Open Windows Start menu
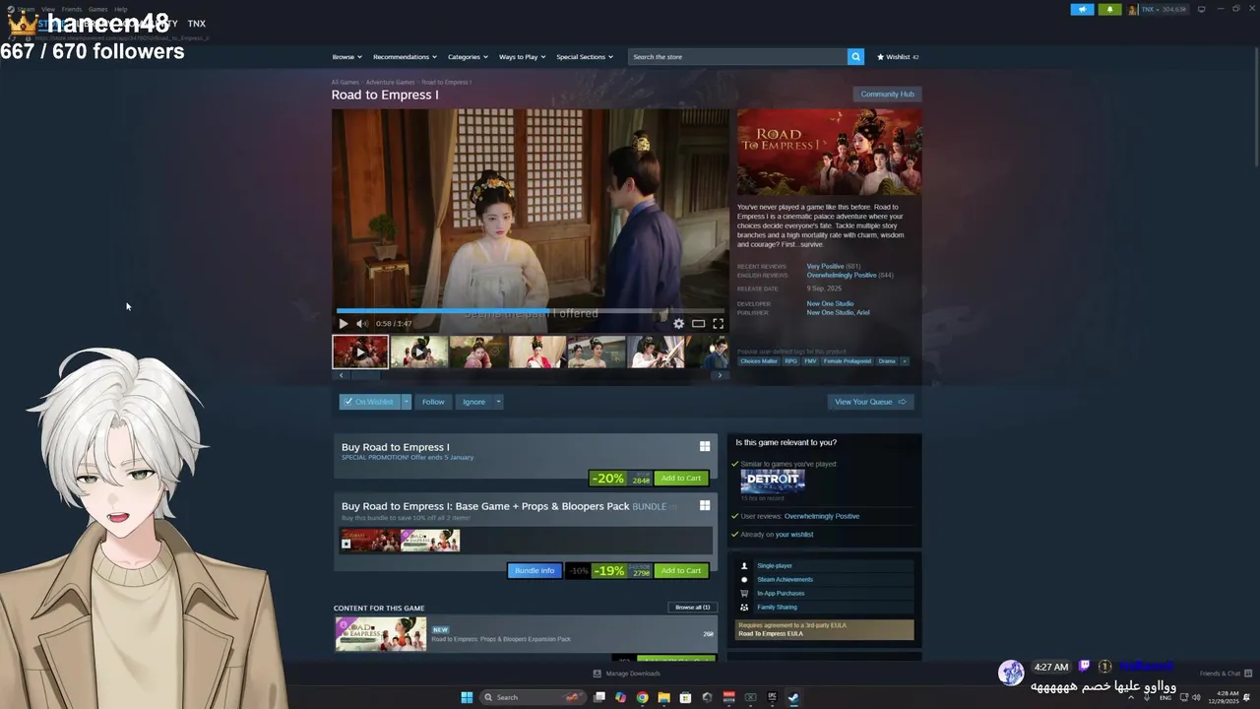The image size is (1260, 709). click(467, 697)
